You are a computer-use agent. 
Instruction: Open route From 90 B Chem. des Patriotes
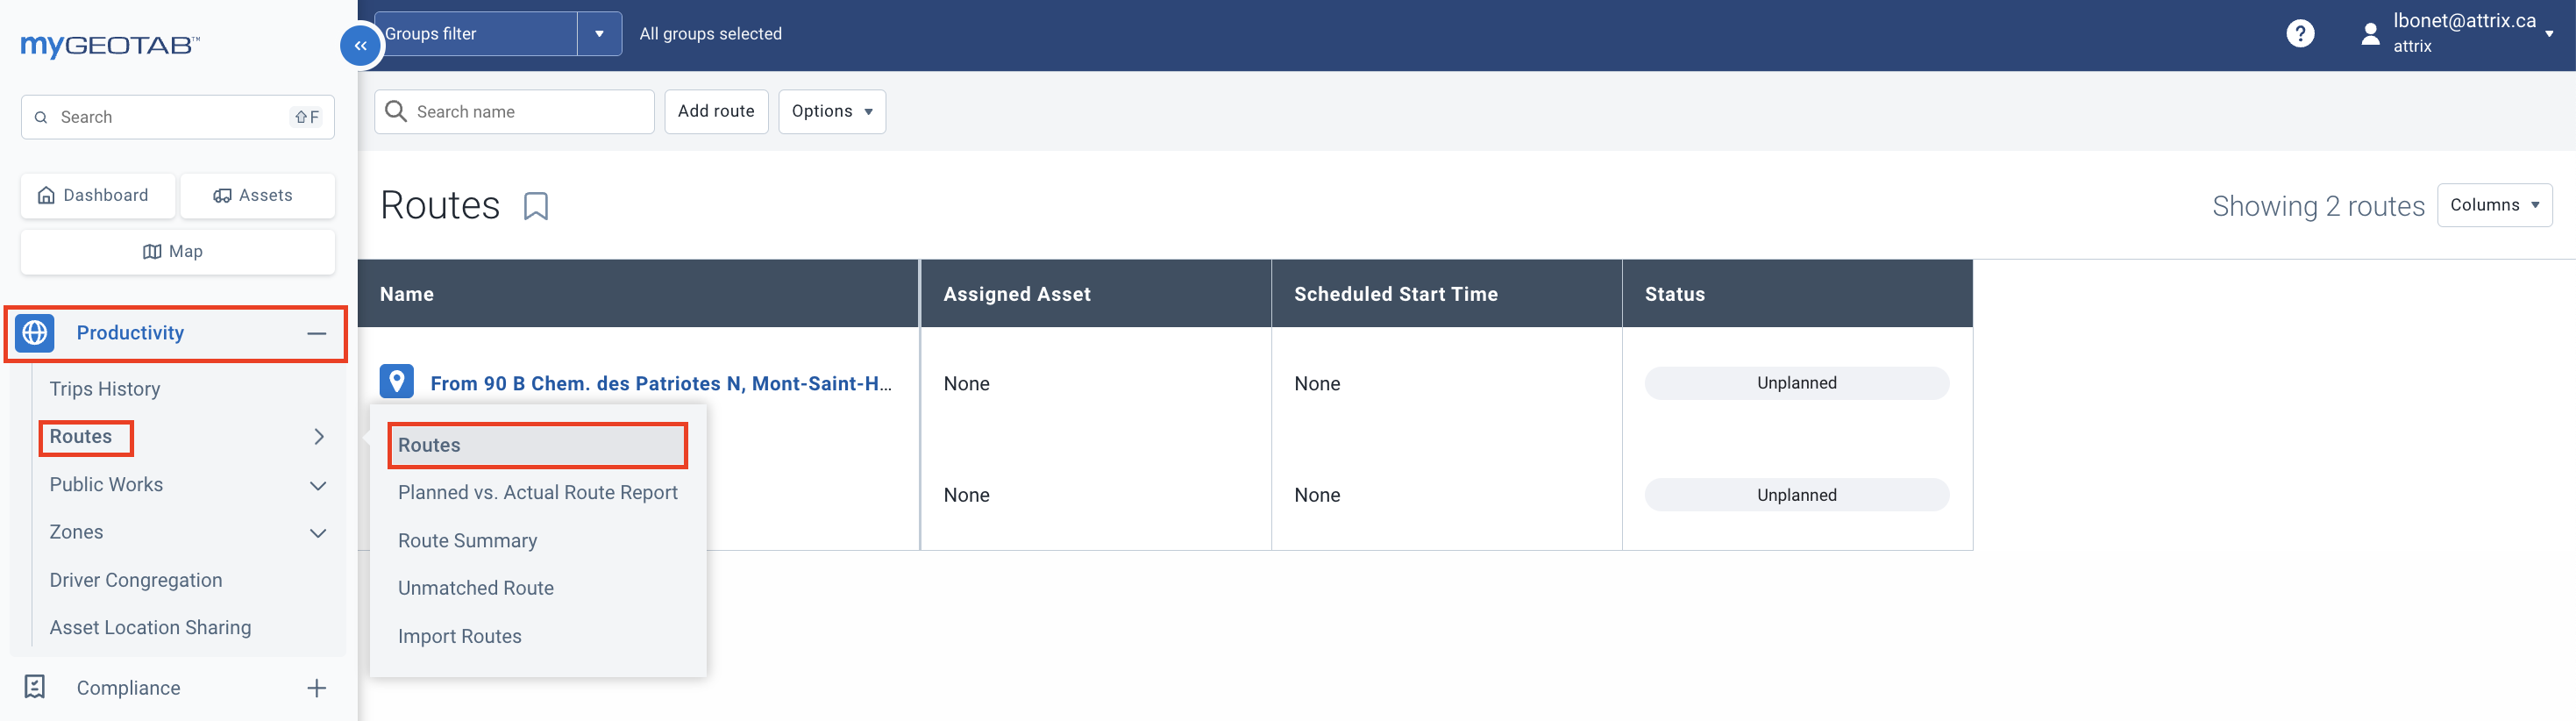point(661,383)
